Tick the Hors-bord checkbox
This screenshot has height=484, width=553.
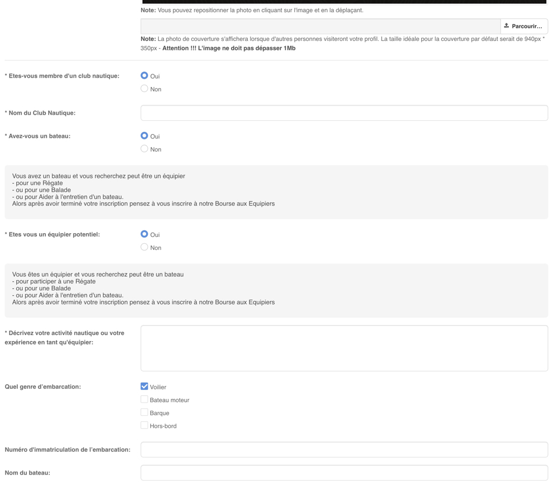point(144,425)
